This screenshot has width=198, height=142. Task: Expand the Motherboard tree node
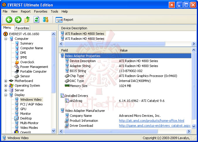6,81
